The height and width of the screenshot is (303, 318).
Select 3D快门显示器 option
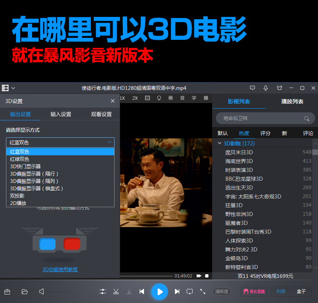(60, 167)
